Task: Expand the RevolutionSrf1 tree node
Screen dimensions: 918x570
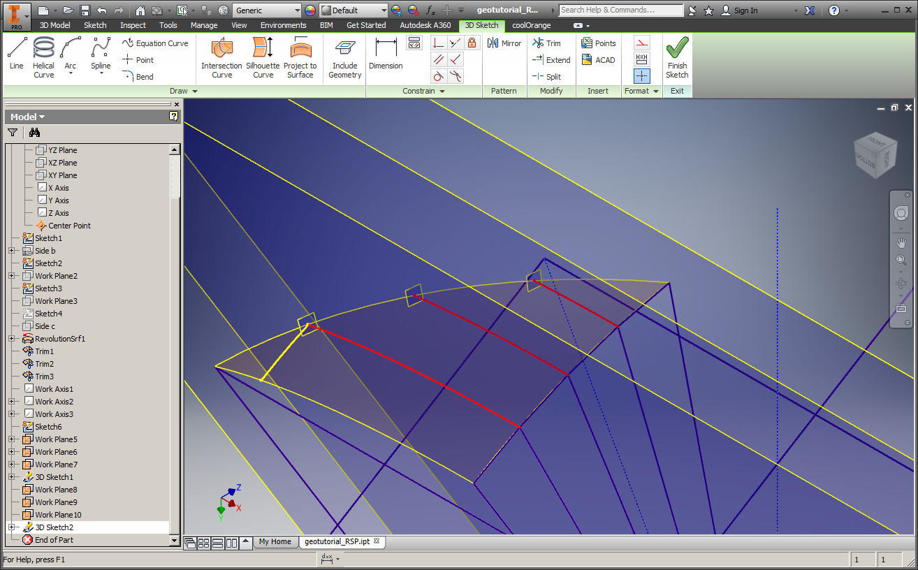Action: (x=11, y=339)
